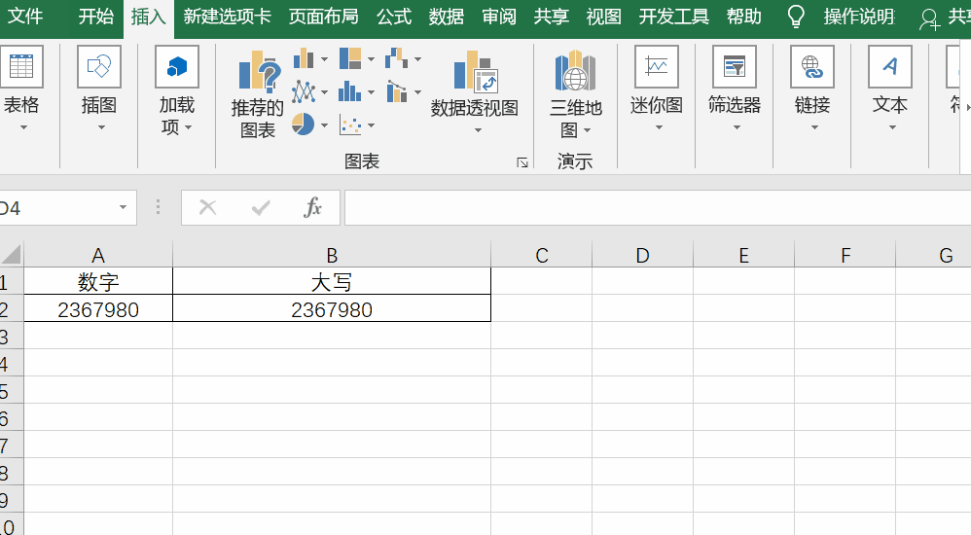Viewport: 971px width, 535px height.
Task: Insert a statistic histogram chart
Action: click(350, 92)
